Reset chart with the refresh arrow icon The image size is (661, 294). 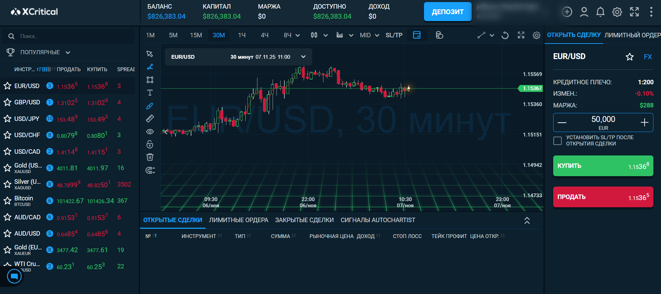(505, 35)
